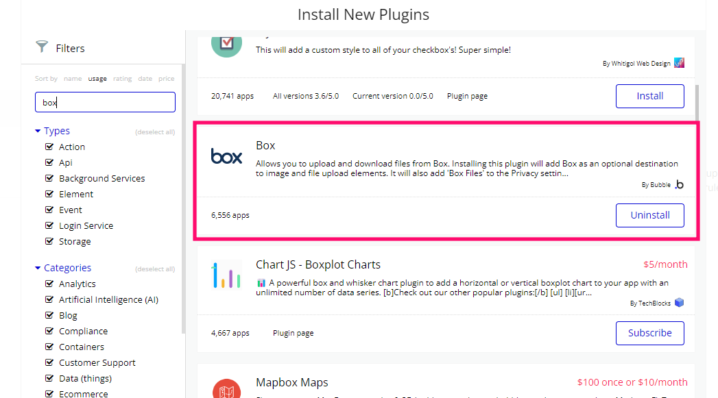
Task: Click the filters panel scrollbar
Action: click(x=183, y=199)
